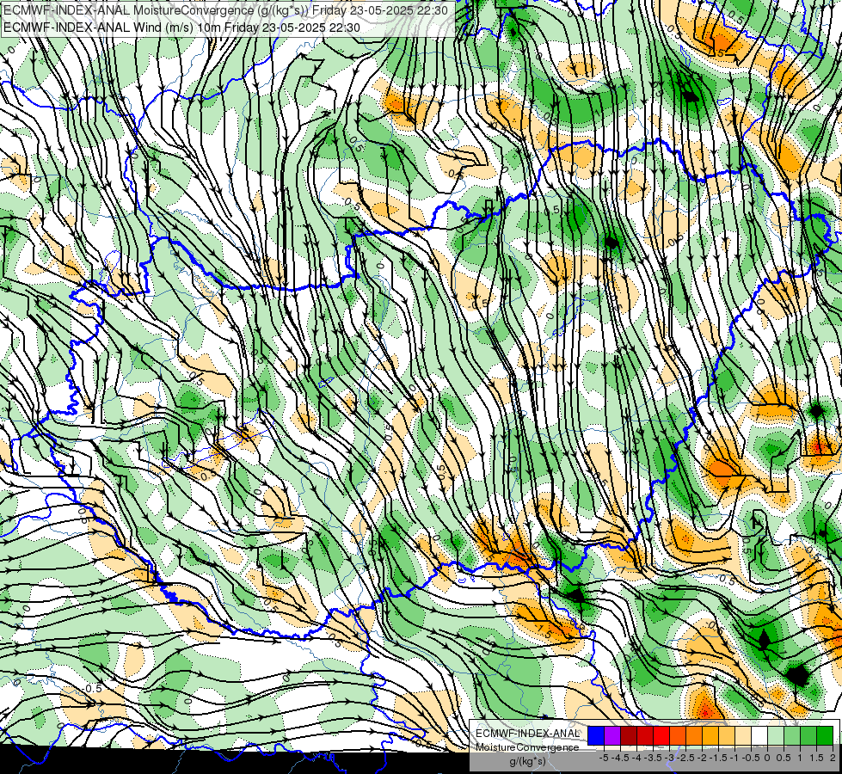Click the darkest red legend swatch above -4.5
The height and width of the screenshot is (774, 842).
click(629, 735)
